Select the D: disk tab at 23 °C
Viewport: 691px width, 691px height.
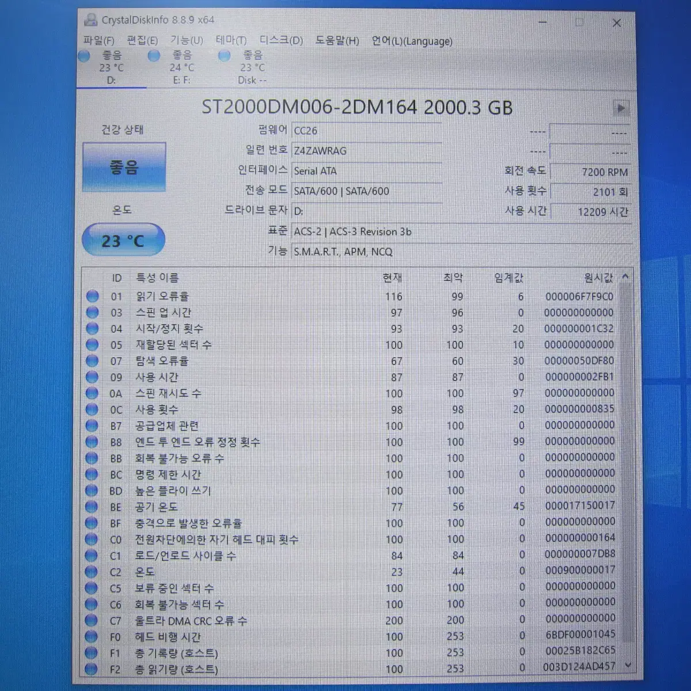pyautogui.click(x=111, y=67)
